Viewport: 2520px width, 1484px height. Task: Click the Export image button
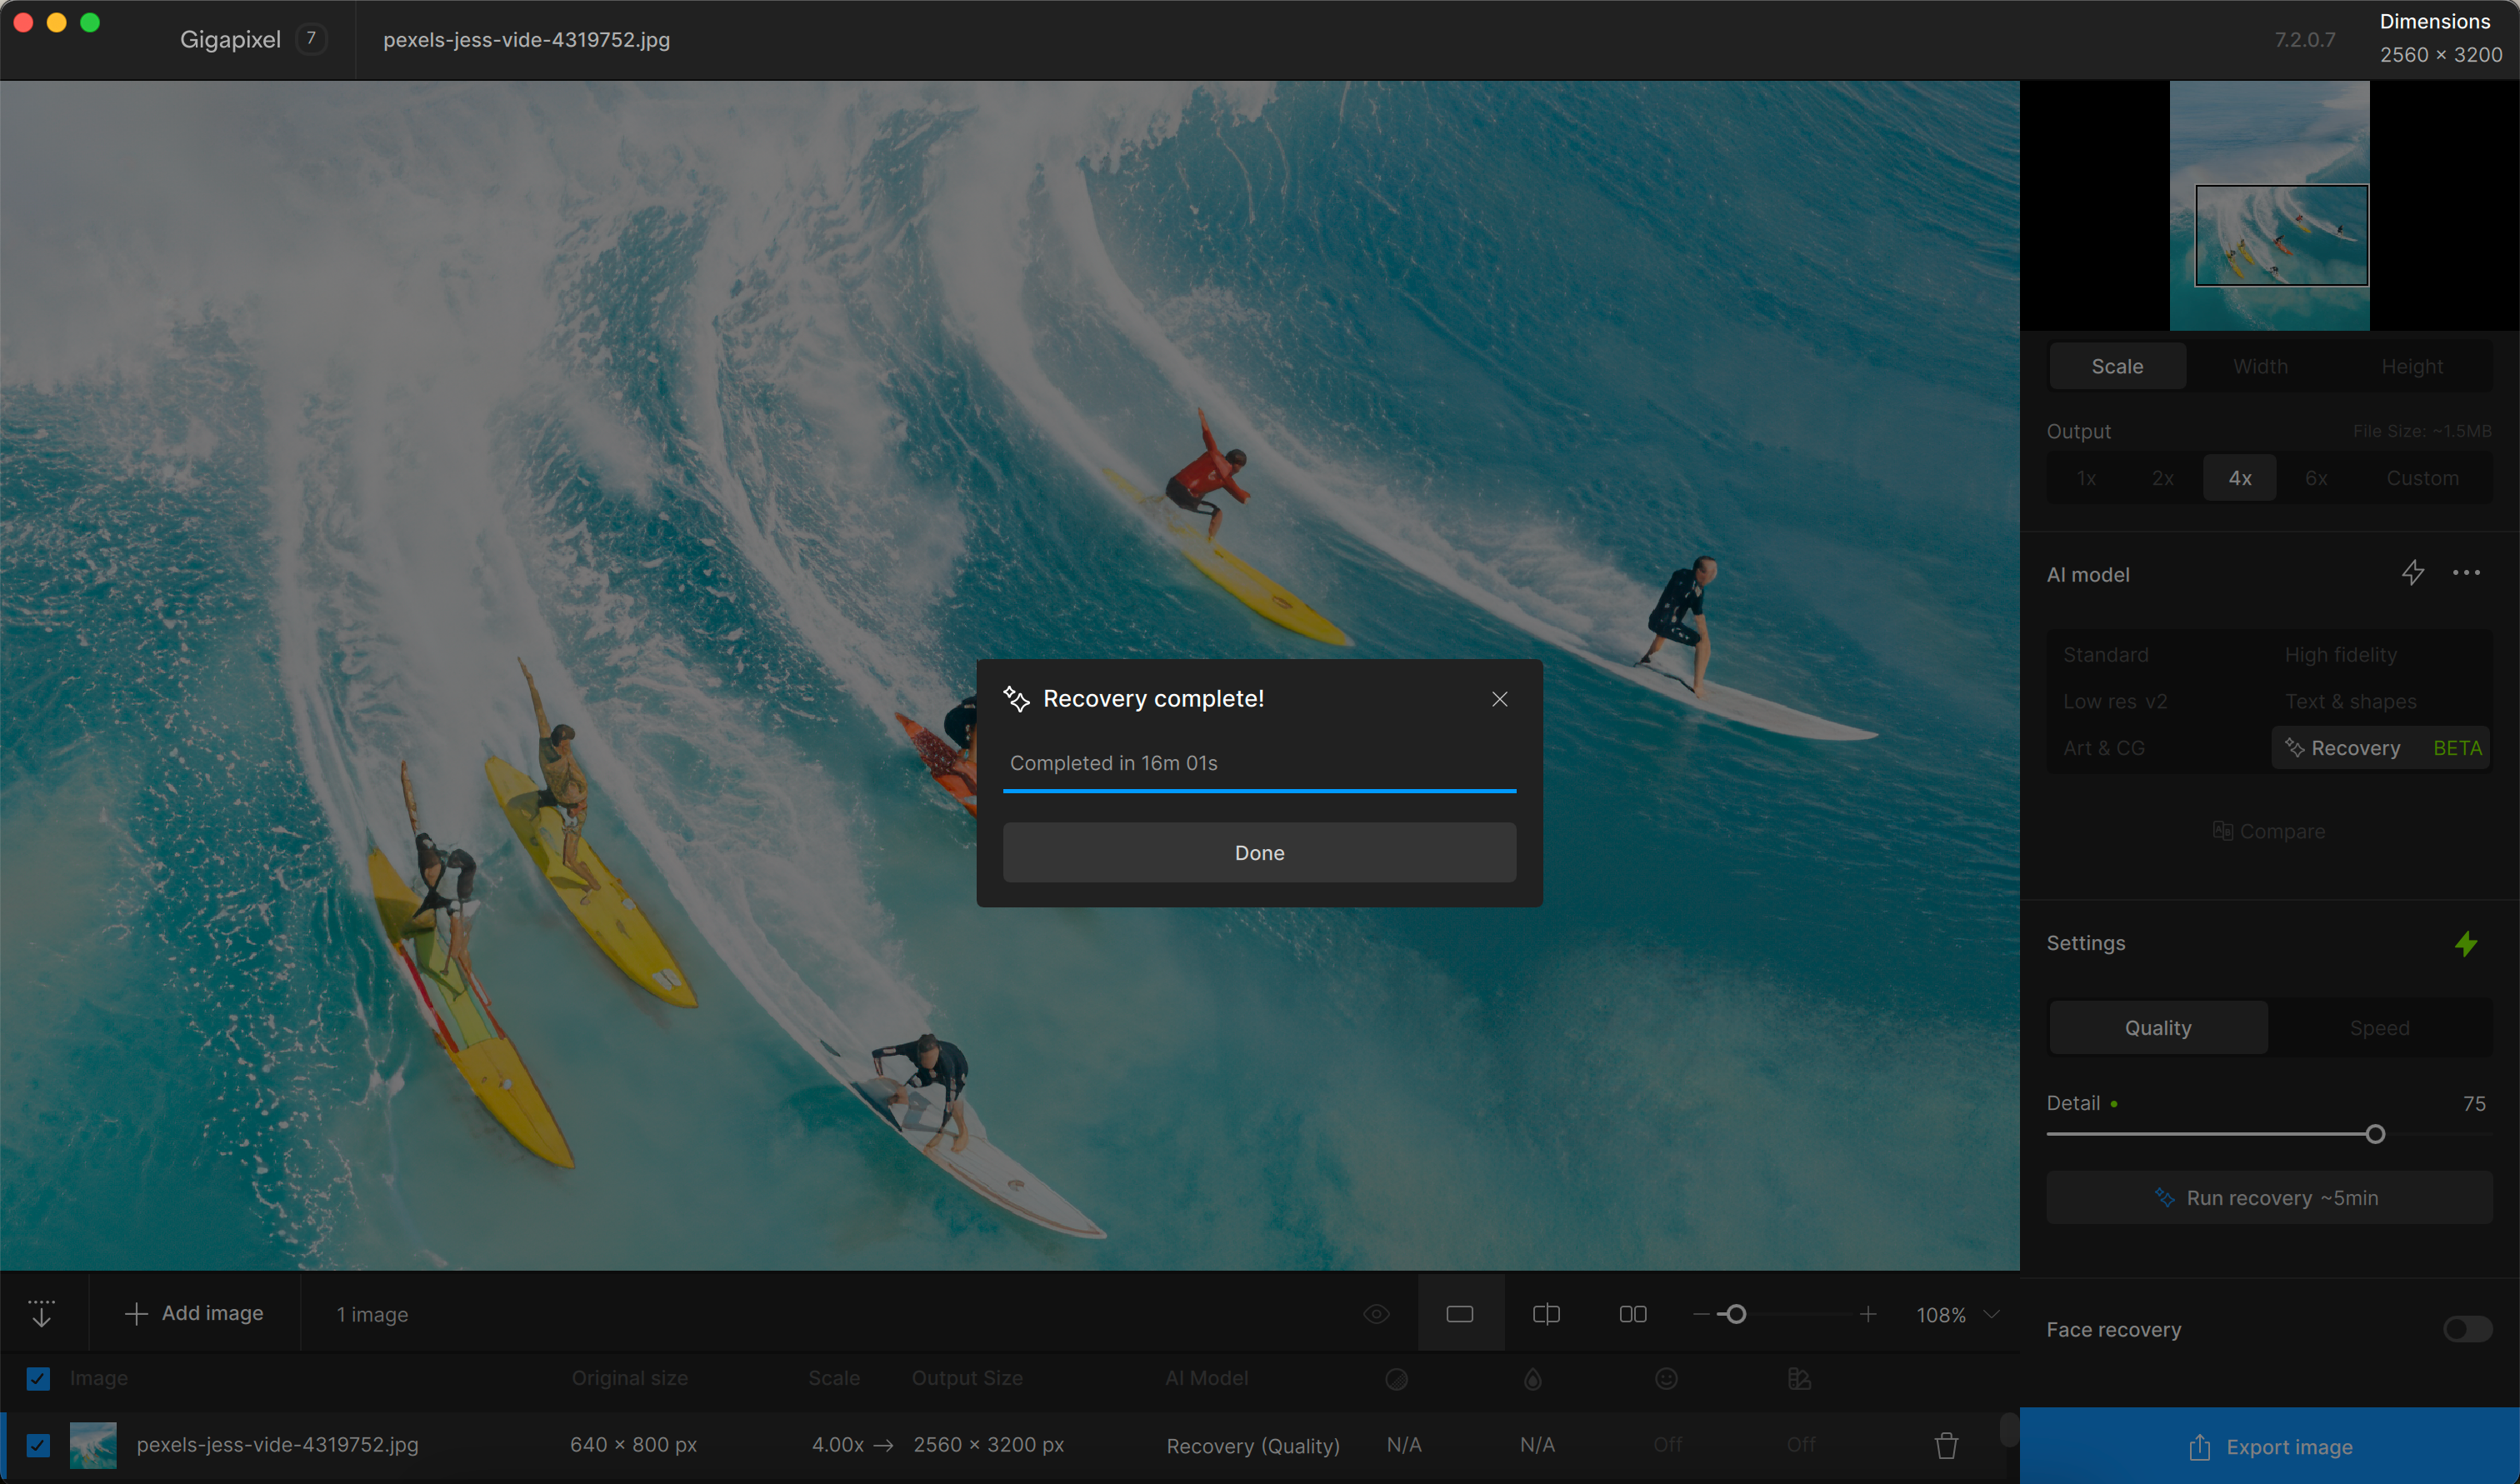(x=2269, y=1447)
